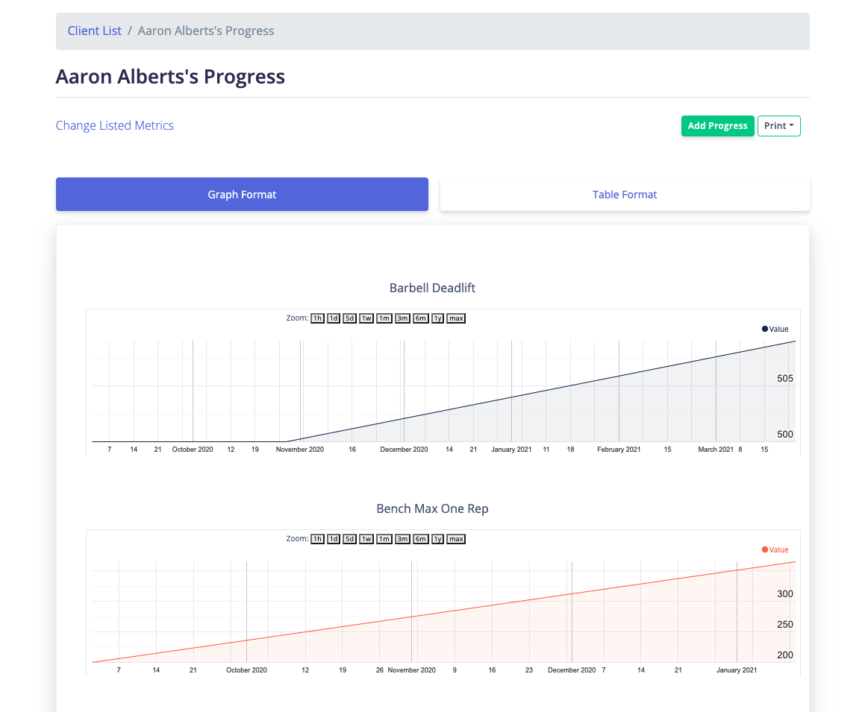Viewport: 865px width, 712px height.
Task: Set Bench Max One Rep zoom to 1y
Action: pyautogui.click(x=438, y=539)
